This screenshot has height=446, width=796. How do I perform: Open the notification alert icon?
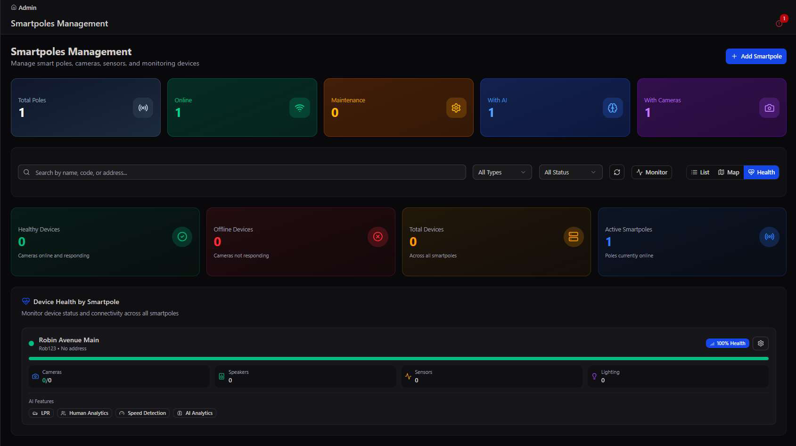click(779, 24)
